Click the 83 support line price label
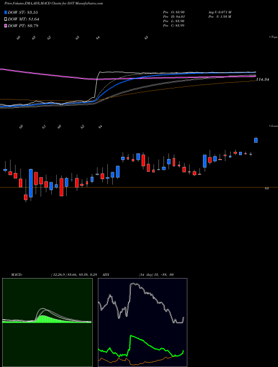Image resolution: width=278 pixels, height=367 pixels. (266, 188)
